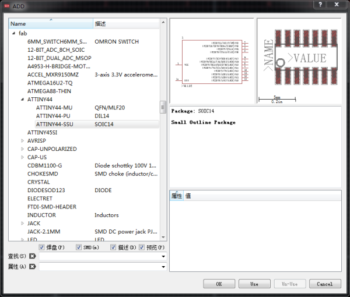This screenshot has height=297, width=350.
Task: Click the 'SMD DC power jack' description
Action: 126,232
